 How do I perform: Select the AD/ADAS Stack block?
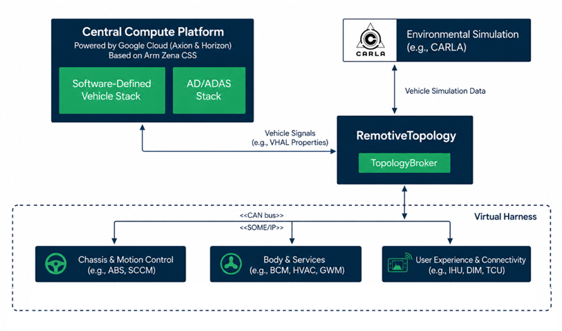tap(209, 91)
